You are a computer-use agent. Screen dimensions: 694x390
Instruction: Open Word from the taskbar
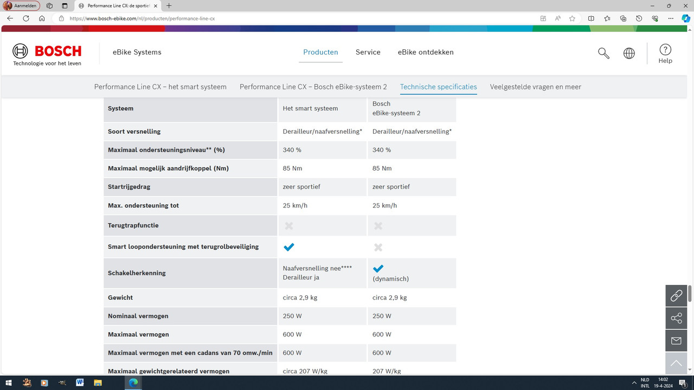pyautogui.click(x=80, y=382)
